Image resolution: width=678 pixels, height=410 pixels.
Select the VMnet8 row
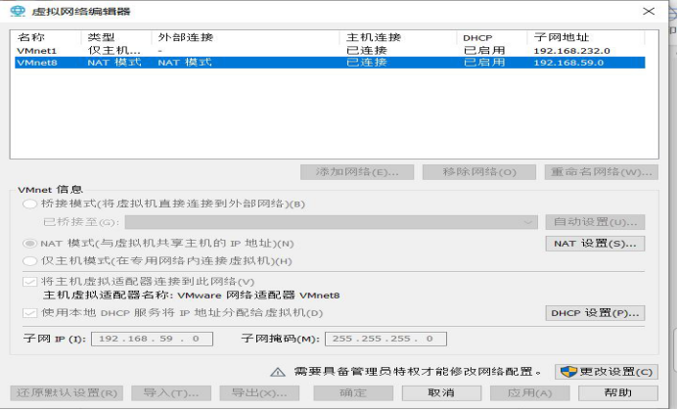point(330,63)
